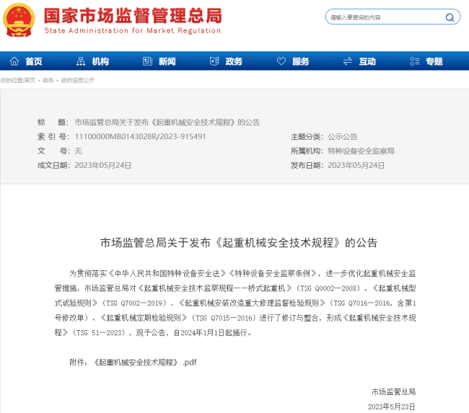
Task: Click the 政务 breadcrumb link
Action: point(48,80)
